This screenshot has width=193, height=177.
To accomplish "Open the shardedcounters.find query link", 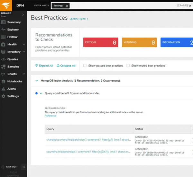I will point(88,140).
